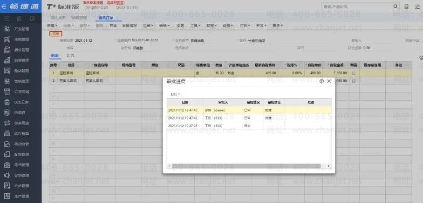Expand the 工具 dropdown in toolbar
This screenshot has height=203, width=423.
point(196,26)
